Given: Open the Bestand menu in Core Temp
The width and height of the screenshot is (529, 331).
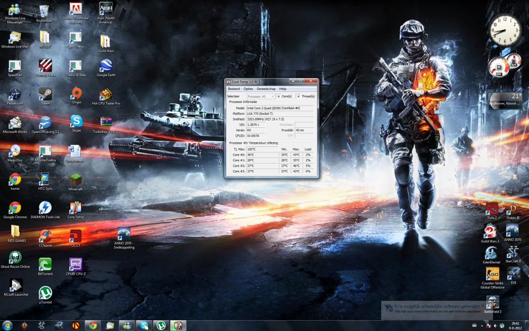Looking at the screenshot, I should click(x=234, y=89).
